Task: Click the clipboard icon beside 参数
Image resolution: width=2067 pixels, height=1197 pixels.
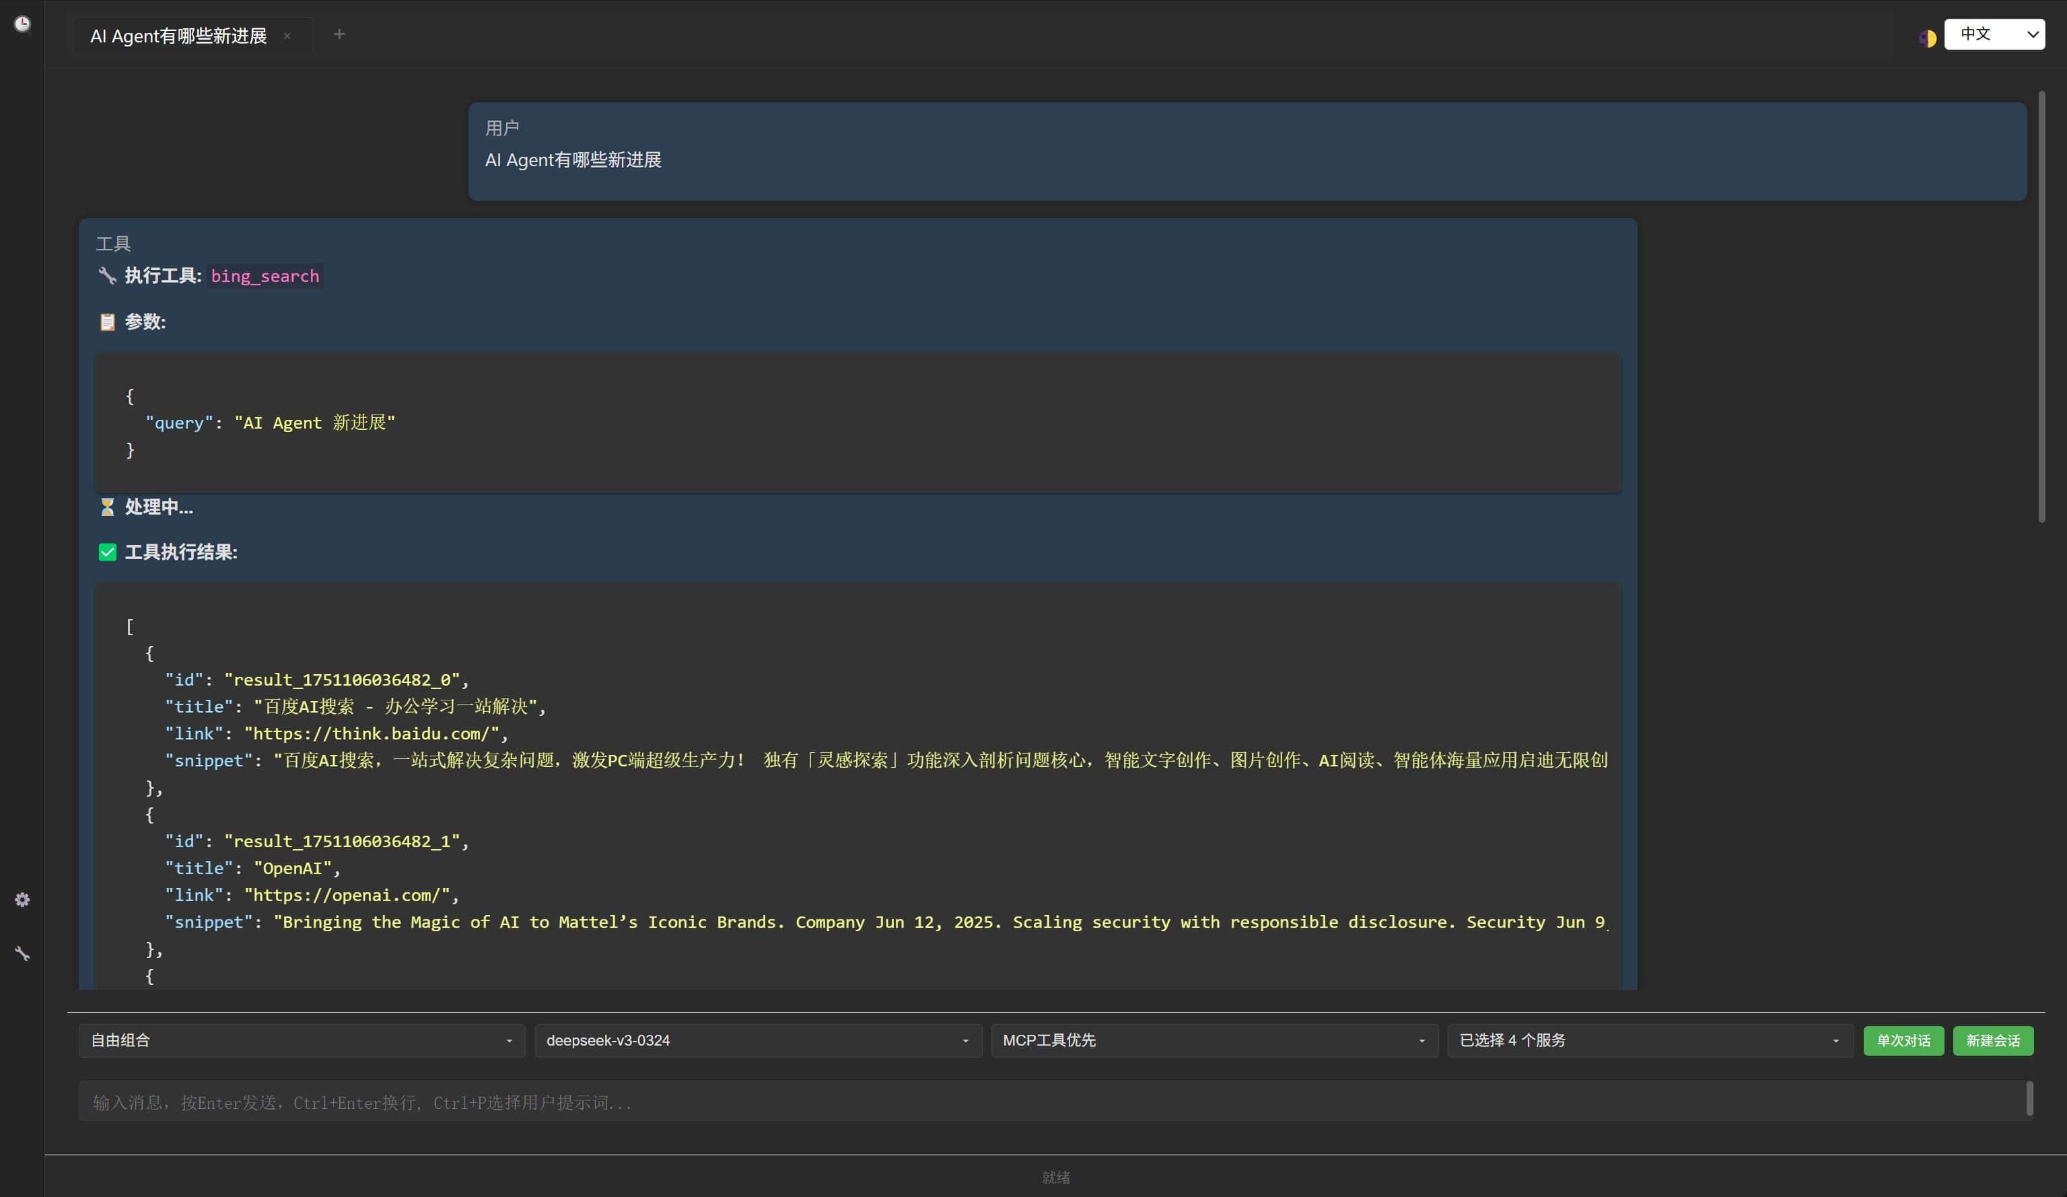Action: (108, 322)
